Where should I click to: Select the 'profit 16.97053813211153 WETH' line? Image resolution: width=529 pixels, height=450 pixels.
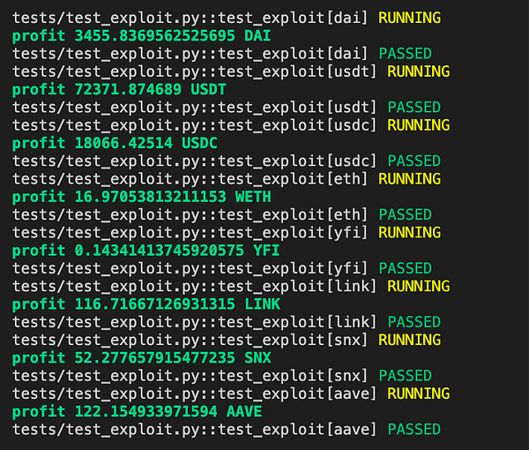tap(141, 197)
